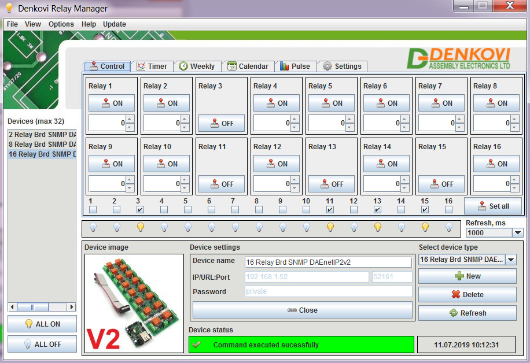The width and height of the screenshot is (530, 363).
Task: Click into the Device name field
Action: (x=328, y=262)
